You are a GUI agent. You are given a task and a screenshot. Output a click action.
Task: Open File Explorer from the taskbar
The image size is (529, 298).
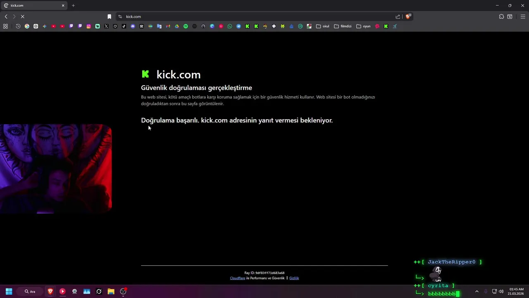[111, 291]
